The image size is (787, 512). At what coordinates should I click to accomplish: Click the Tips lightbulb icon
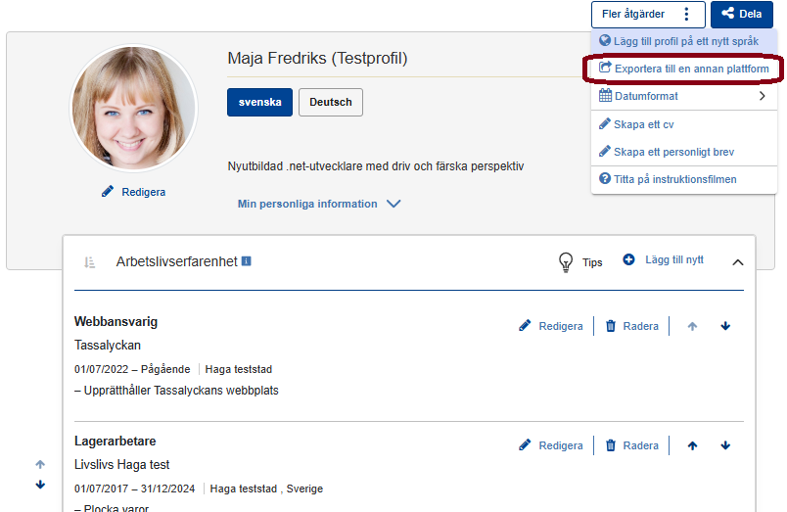coord(566,262)
